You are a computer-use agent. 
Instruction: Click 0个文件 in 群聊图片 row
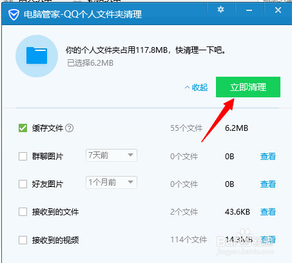184,157
